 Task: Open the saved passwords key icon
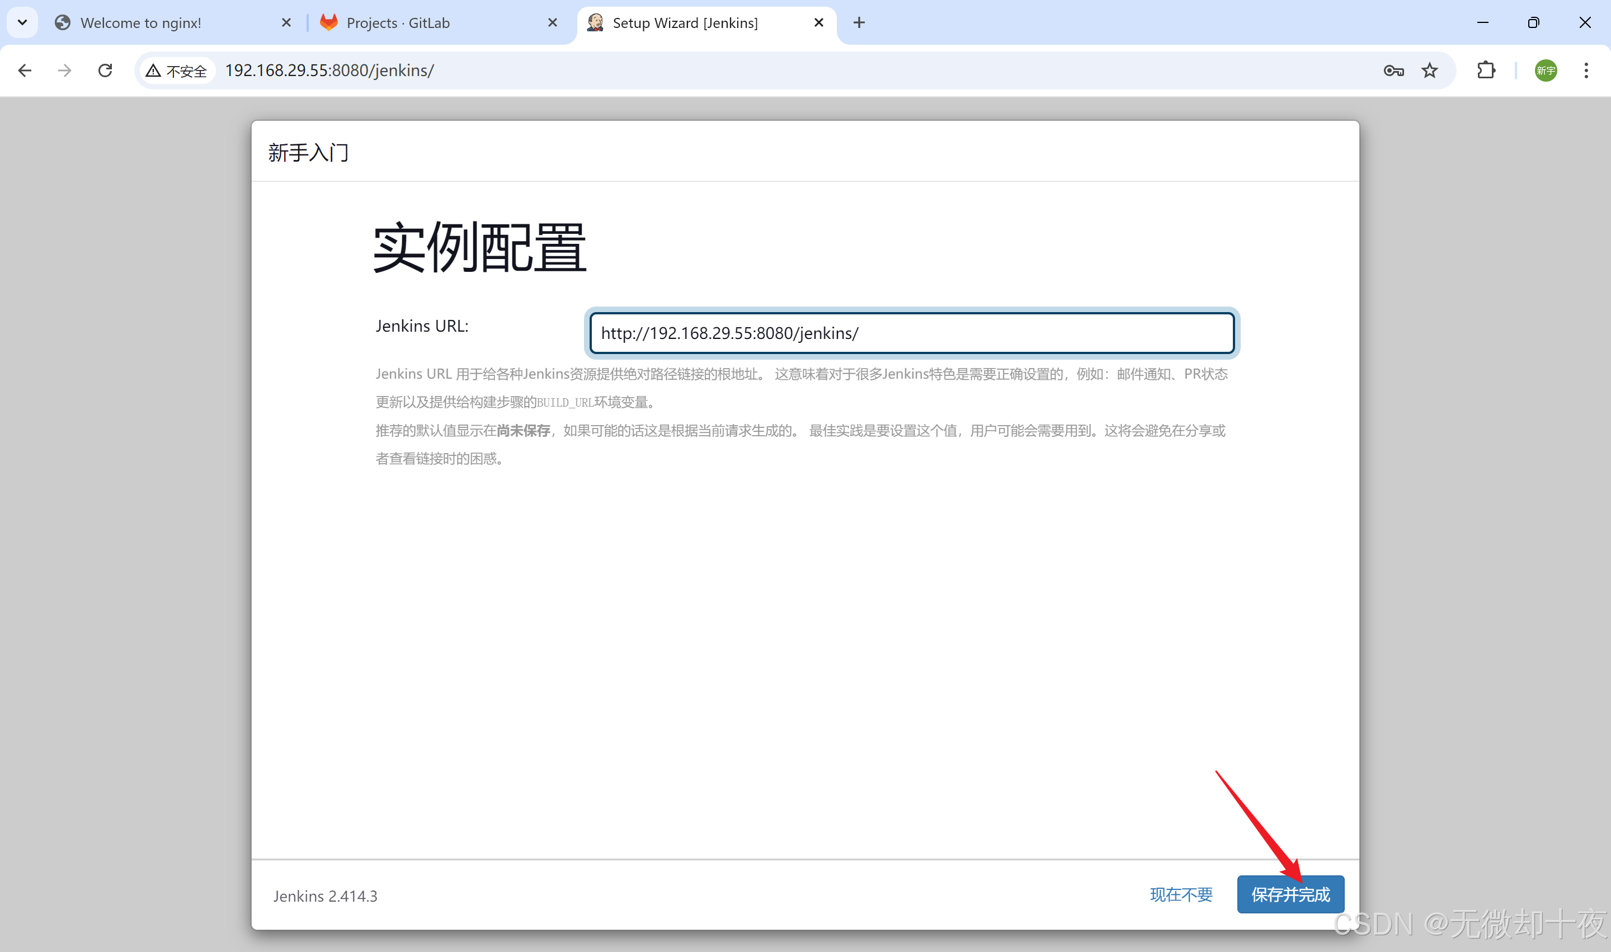point(1393,70)
